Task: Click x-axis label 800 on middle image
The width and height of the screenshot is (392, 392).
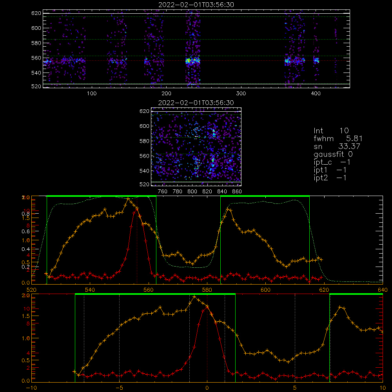Action: (x=192, y=192)
